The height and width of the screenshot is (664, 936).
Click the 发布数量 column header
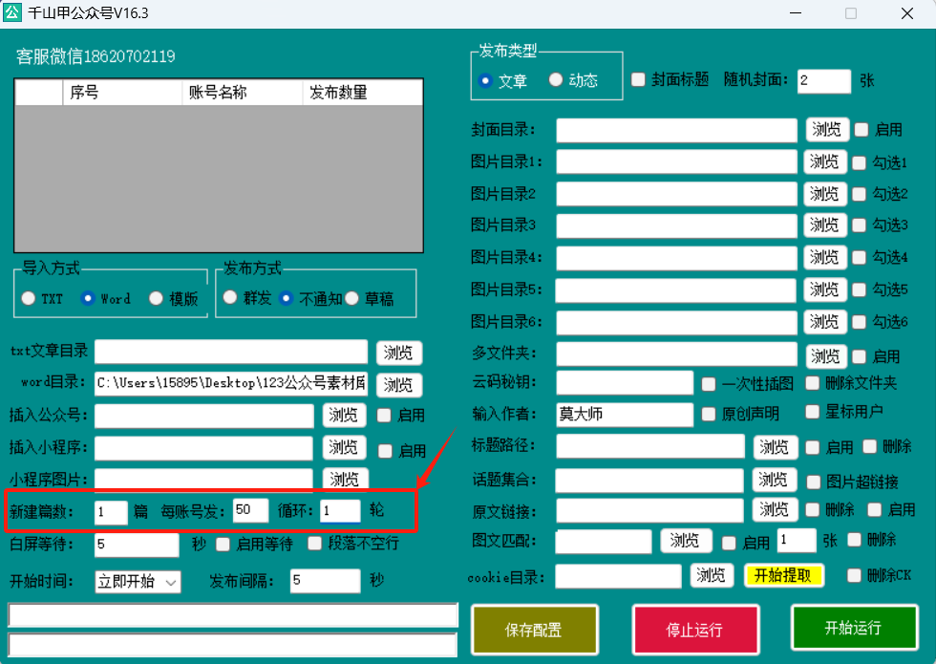(x=362, y=93)
